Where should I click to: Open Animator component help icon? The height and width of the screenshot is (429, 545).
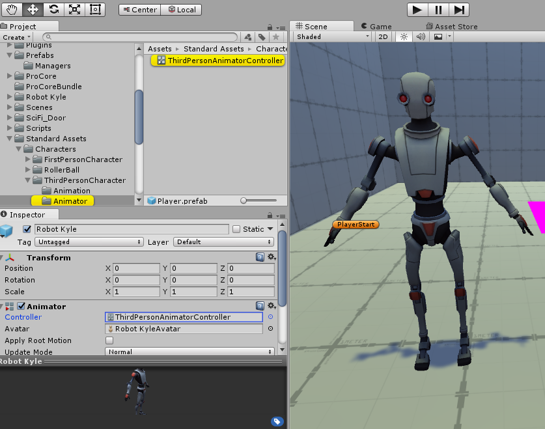coord(260,306)
